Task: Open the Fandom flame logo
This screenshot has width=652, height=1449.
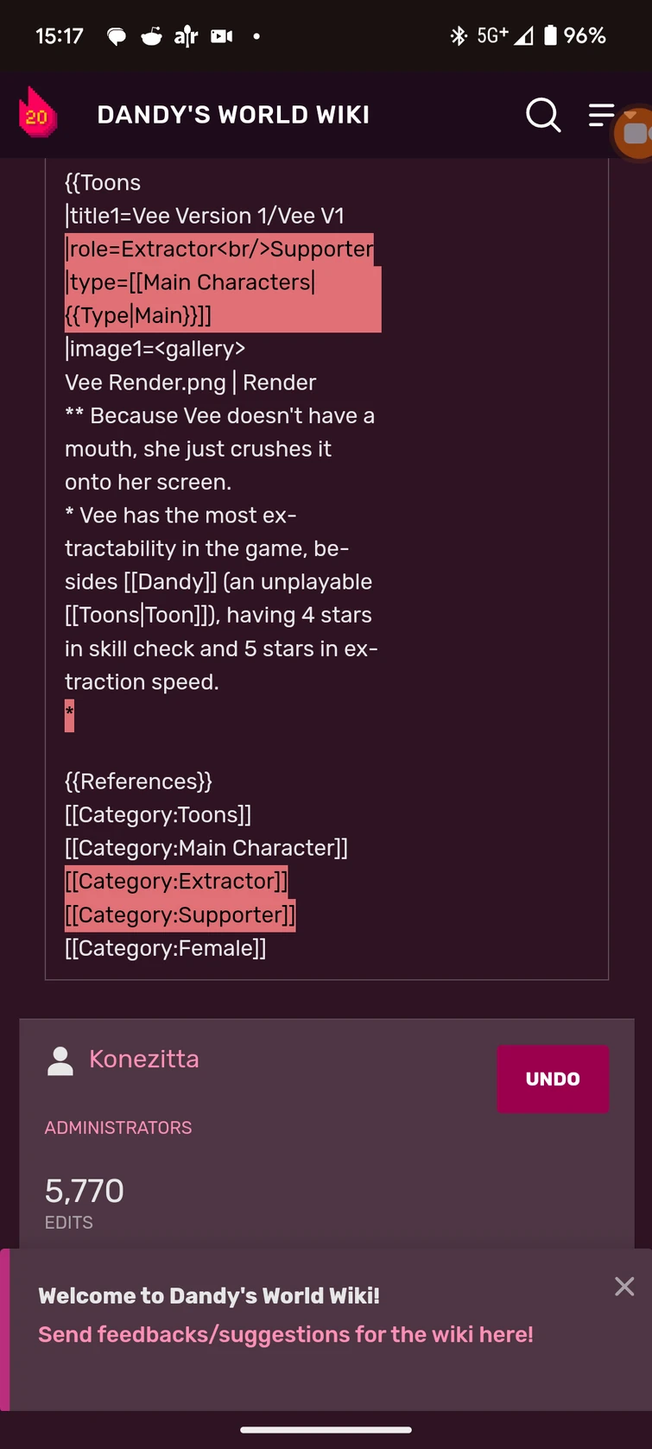Action: (38, 113)
